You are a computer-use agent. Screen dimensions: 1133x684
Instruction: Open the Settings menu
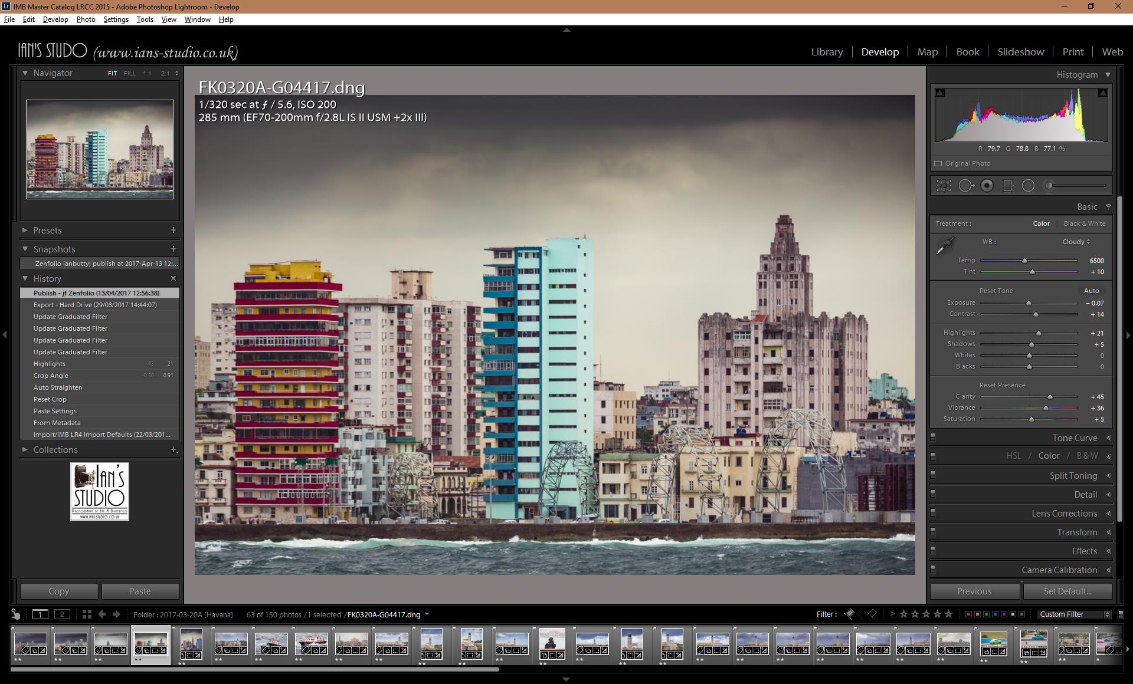pos(116,19)
